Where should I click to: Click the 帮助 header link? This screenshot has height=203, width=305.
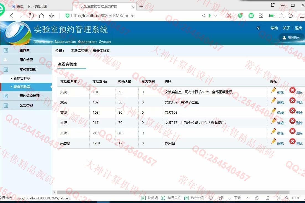pyautogui.click(x=274, y=28)
